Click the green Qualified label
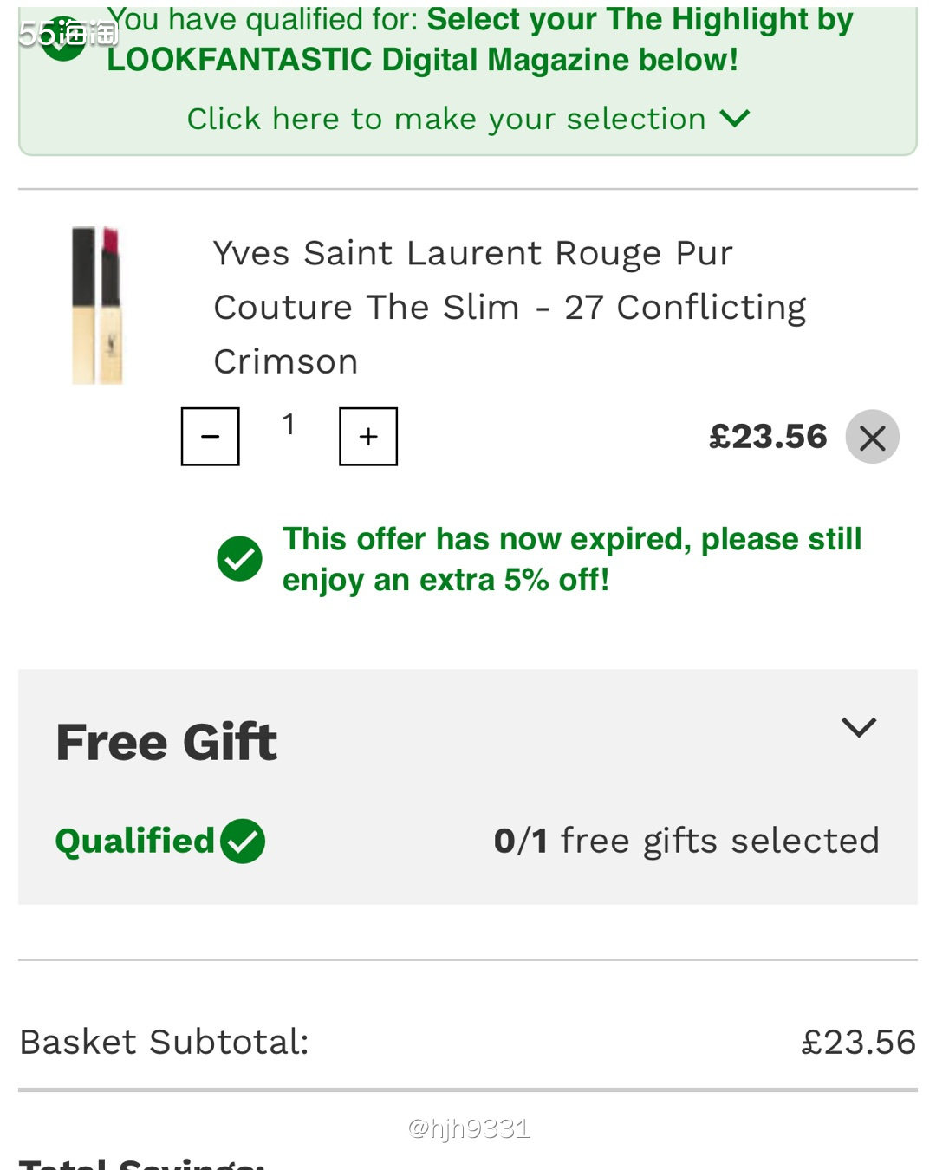Image resolution: width=936 pixels, height=1170 pixels. (x=134, y=841)
